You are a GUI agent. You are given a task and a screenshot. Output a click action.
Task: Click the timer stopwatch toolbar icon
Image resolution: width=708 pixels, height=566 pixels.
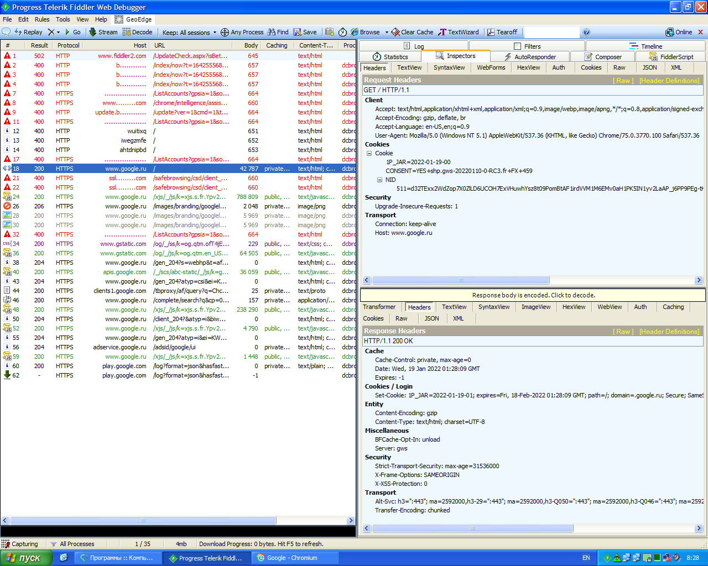pos(342,32)
